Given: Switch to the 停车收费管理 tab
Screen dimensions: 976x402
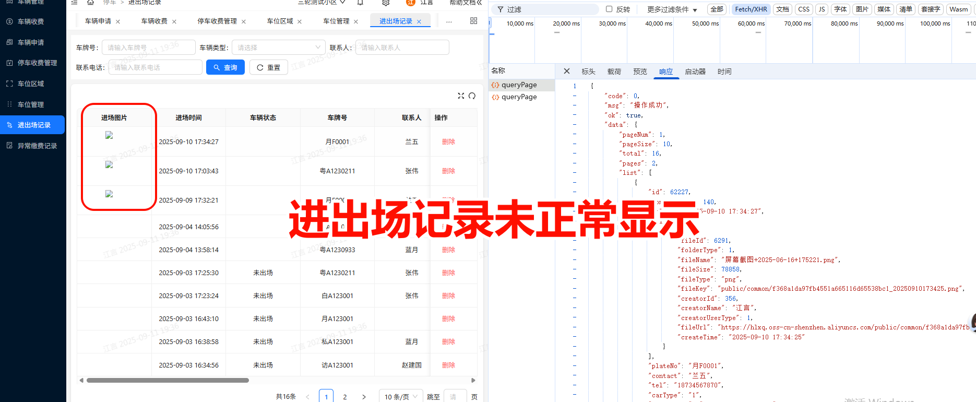Looking at the screenshot, I should click(217, 21).
